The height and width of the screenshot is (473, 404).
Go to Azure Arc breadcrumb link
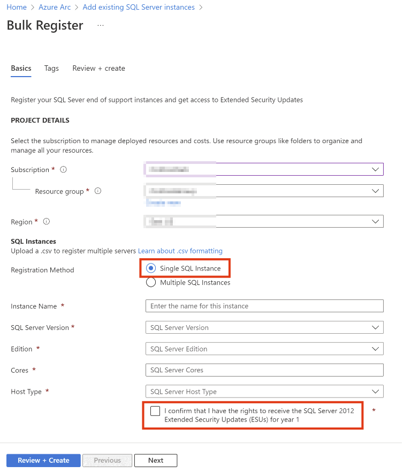point(55,7)
